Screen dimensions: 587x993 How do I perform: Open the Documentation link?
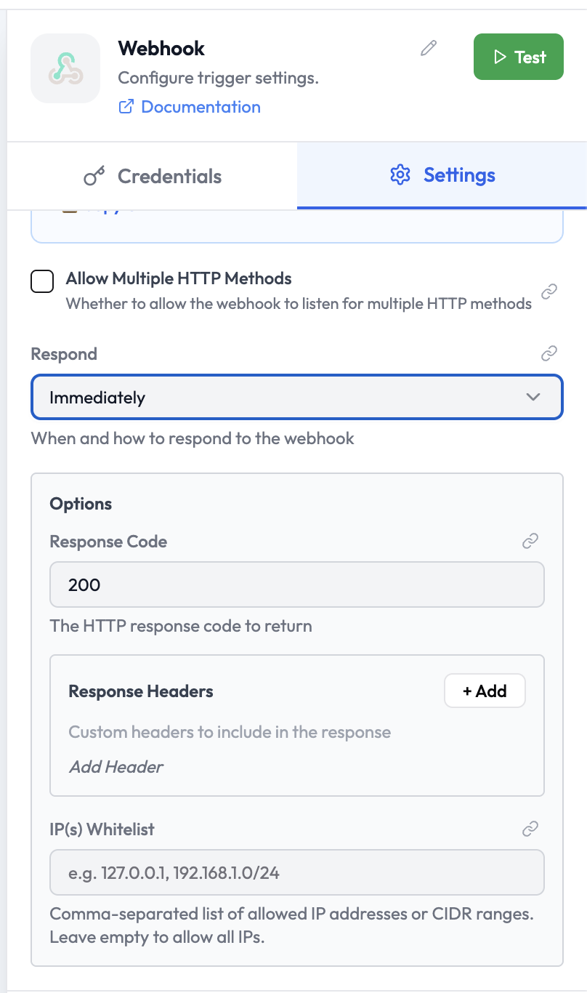[201, 106]
